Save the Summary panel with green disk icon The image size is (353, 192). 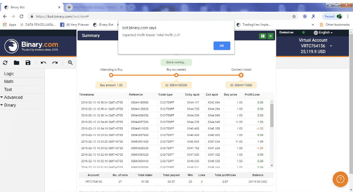[x=263, y=36]
